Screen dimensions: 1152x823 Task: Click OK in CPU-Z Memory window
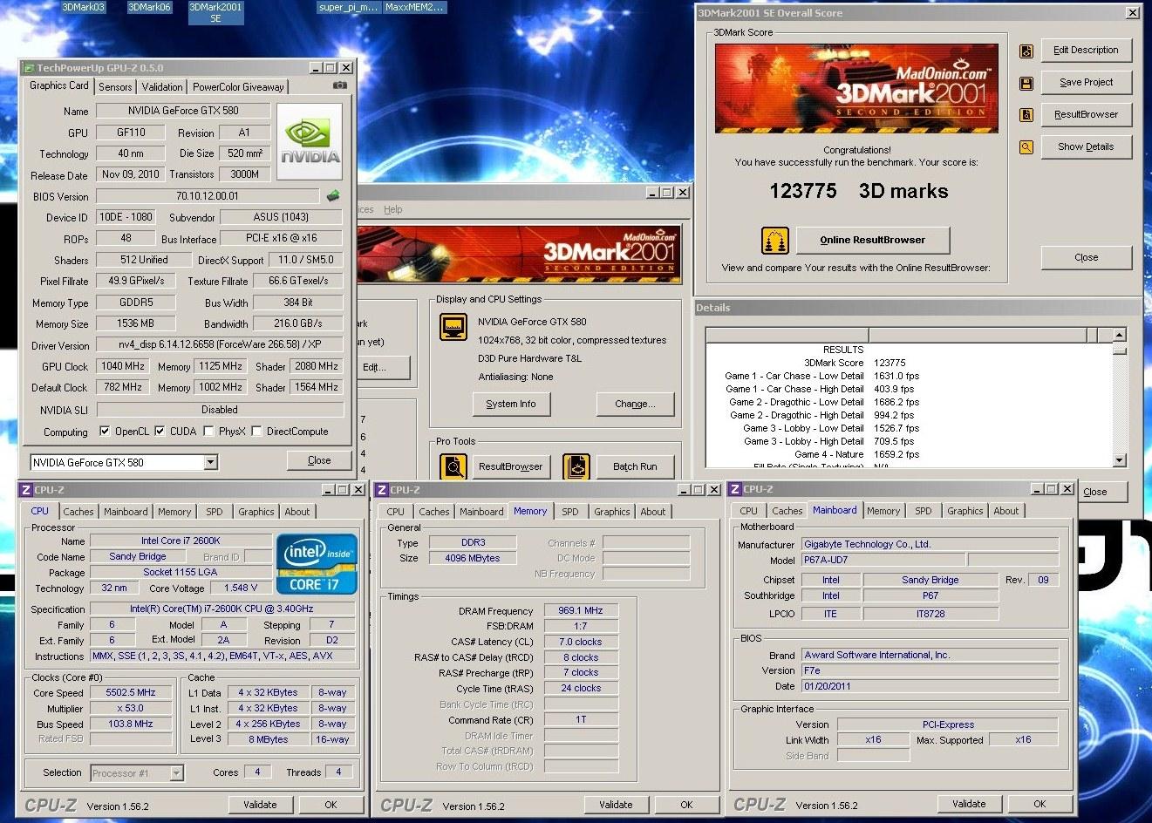[x=686, y=805]
